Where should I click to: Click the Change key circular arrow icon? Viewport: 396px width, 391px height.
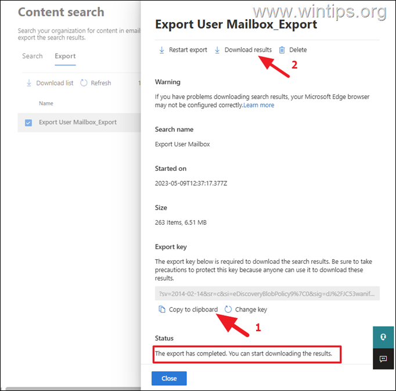(228, 309)
